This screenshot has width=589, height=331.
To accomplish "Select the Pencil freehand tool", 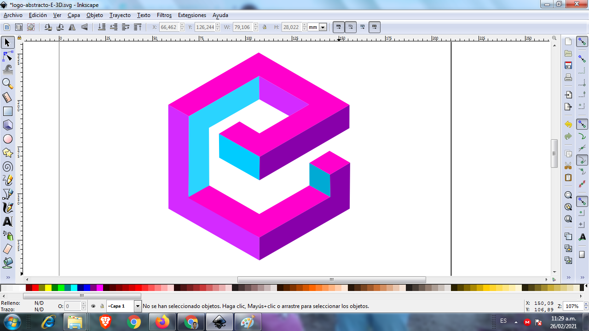I will (7, 180).
